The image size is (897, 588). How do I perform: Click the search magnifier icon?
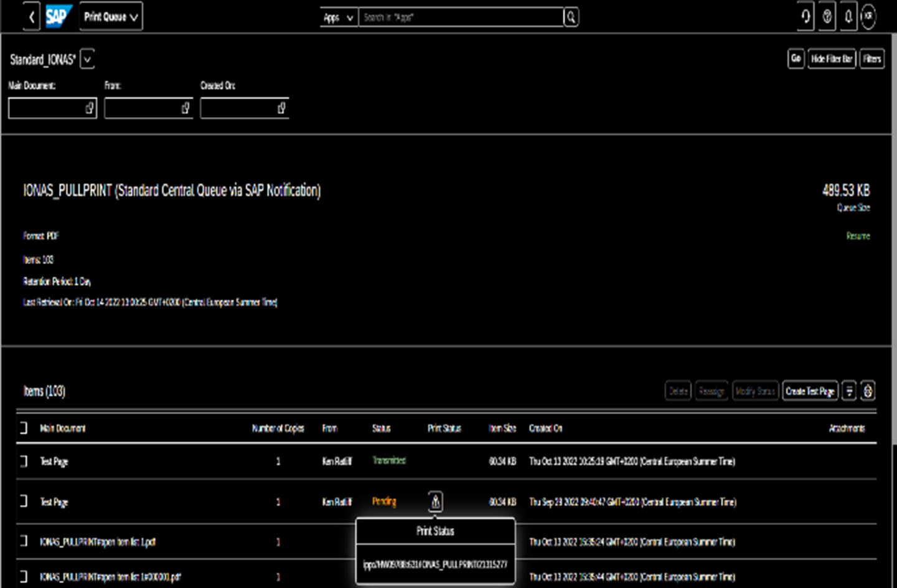[571, 17]
